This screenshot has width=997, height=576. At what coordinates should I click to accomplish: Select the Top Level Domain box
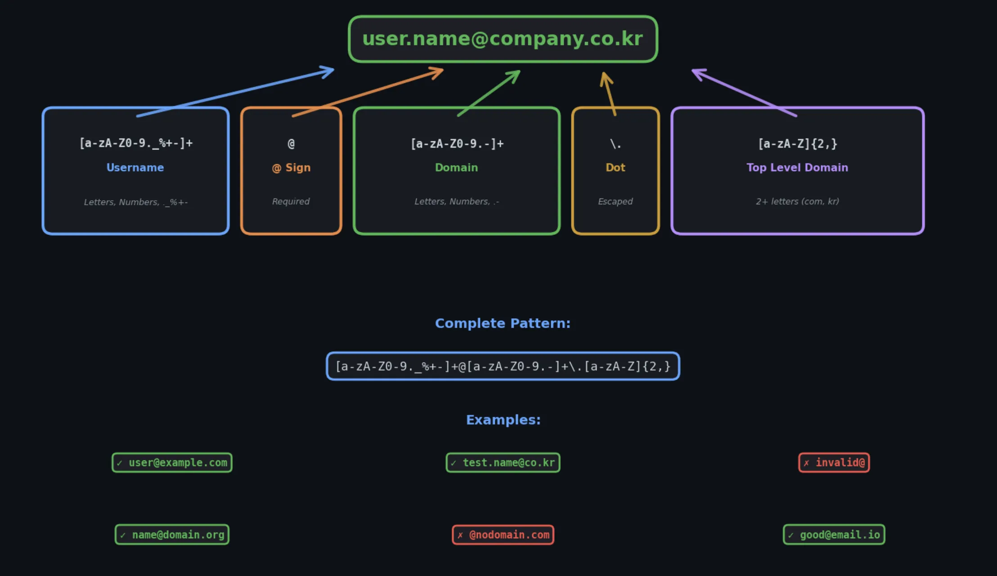[x=797, y=171]
